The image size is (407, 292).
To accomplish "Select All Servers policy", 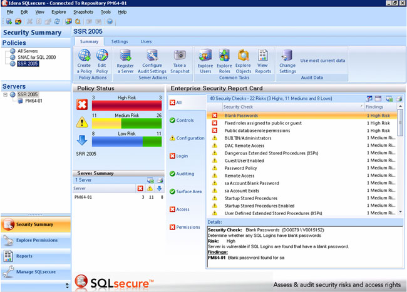I will point(28,51).
